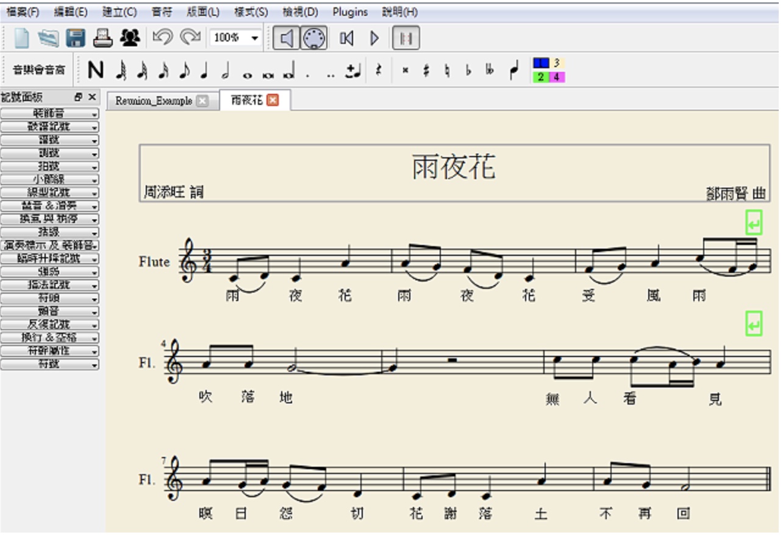The width and height of the screenshot is (783, 535).
Task: Select the 雨夜花 title text
Action: coord(454,167)
